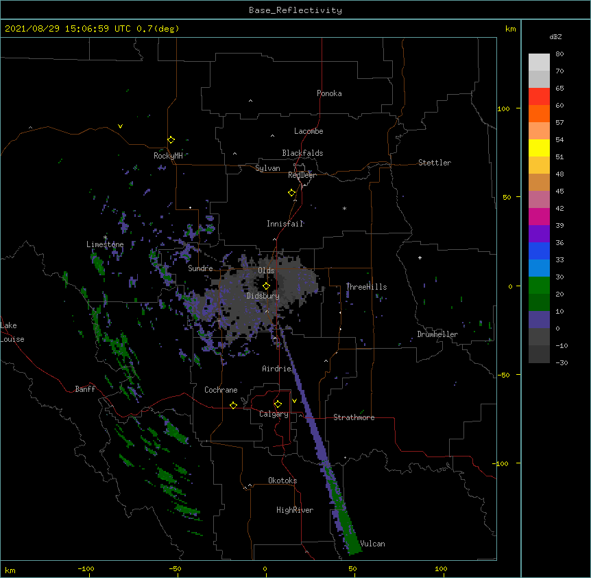Click the HighRiver label
Screen dimensions: 591x578
pyautogui.click(x=295, y=510)
